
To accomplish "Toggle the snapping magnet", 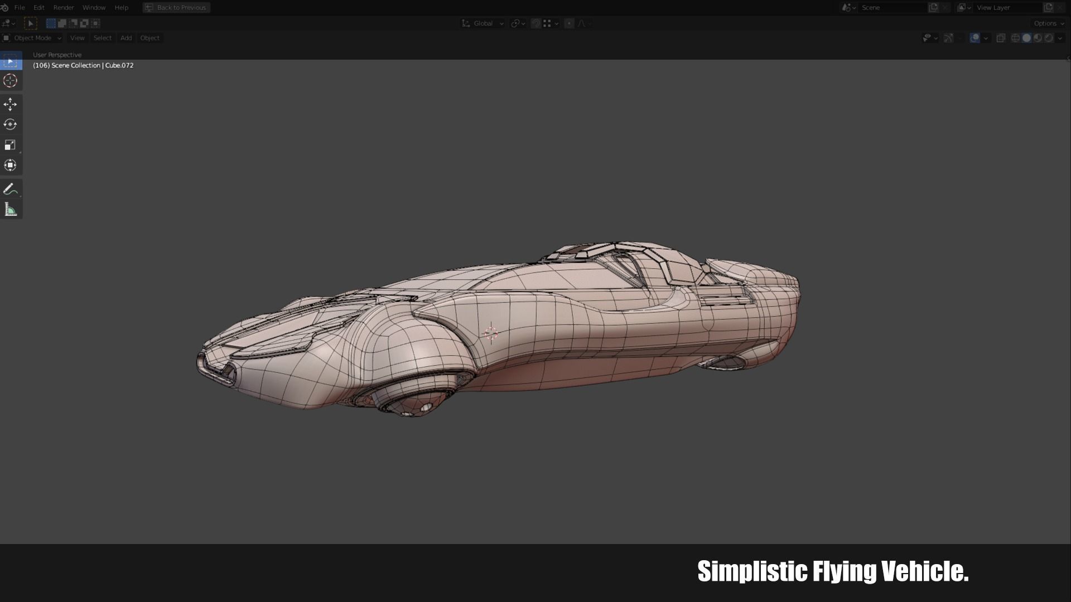I will [x=535, y=23].
